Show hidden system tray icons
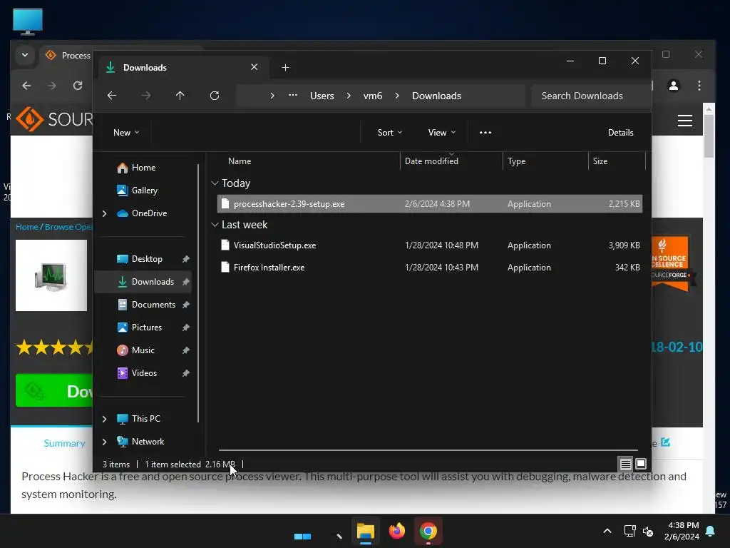Screen dimensions: 730x548 pyautogui.click(x=607, y=531)
